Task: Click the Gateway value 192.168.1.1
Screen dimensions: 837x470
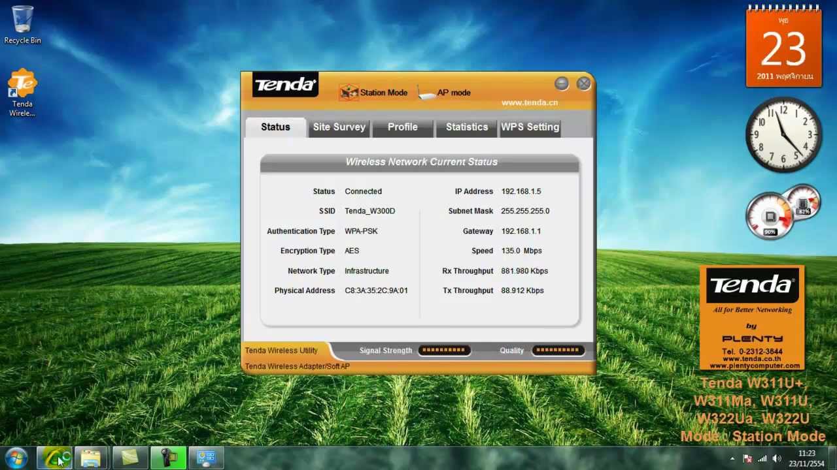Action: 521,232
